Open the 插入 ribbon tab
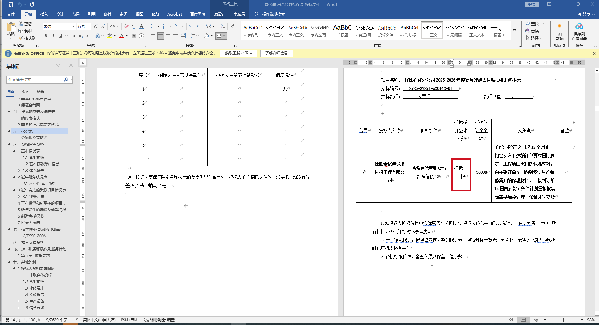Screen dimensions: 599x325 pos(44,14)
